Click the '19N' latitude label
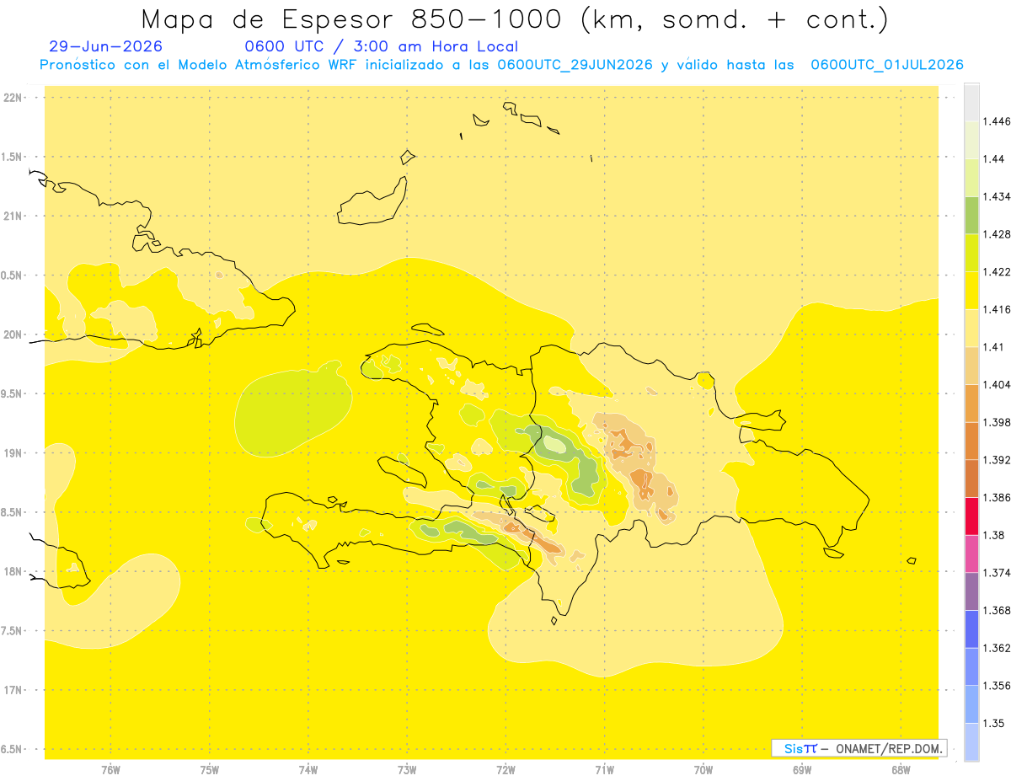 click(x=13, y=453)
